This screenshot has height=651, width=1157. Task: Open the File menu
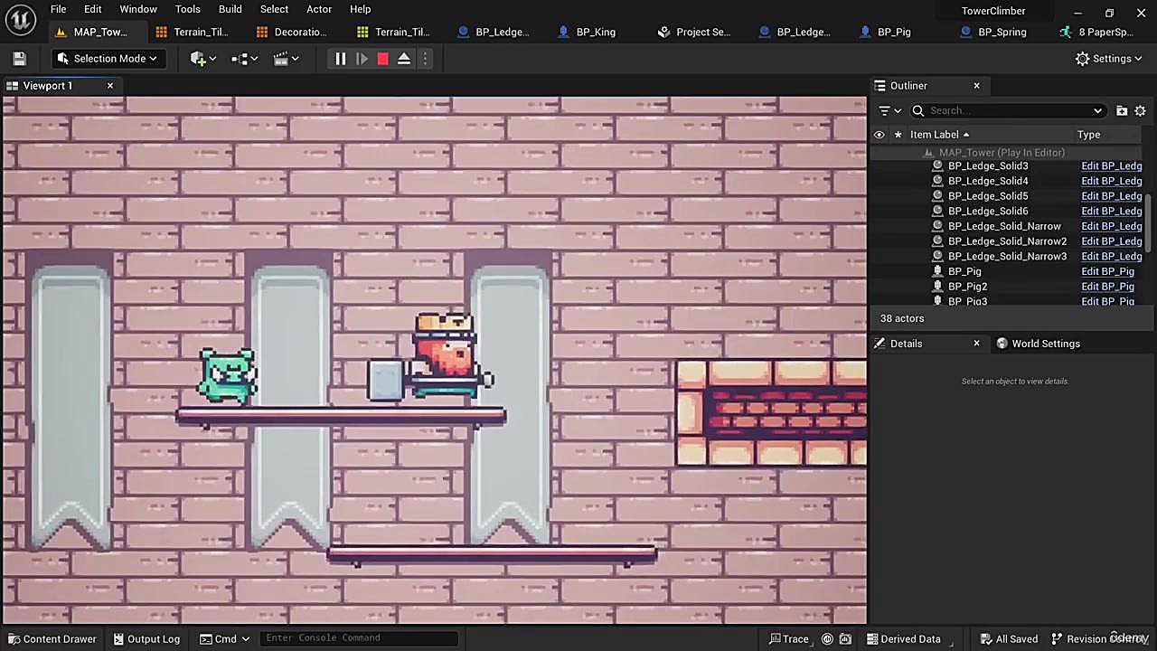coord(58,9)
